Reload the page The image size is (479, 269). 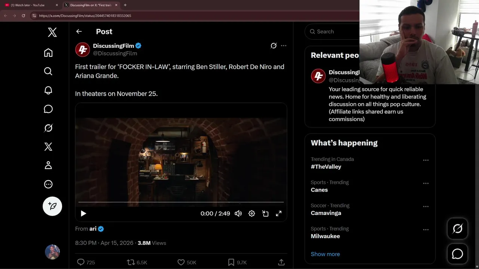pos(23,16)
